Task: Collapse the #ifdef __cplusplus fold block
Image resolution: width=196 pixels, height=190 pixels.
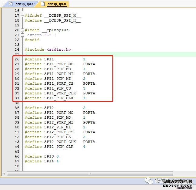Action: point(23,30)
